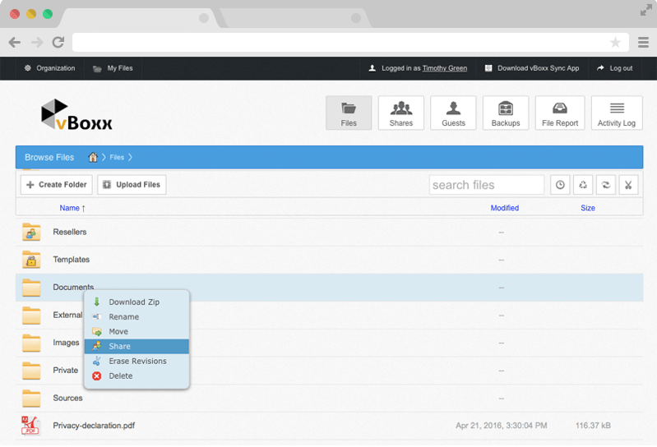
Task: Choose Download Zip in context menu
Action: [x=134, y=302]
